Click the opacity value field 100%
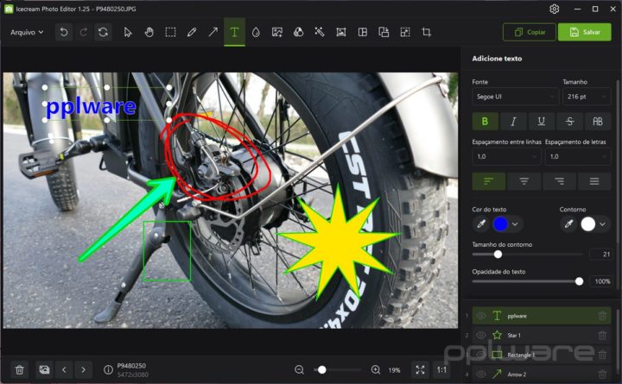 click(601, 281)
